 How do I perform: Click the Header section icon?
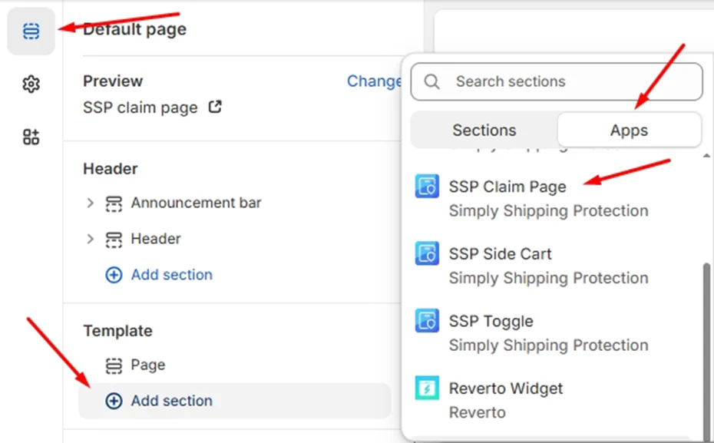pos(114,240)
